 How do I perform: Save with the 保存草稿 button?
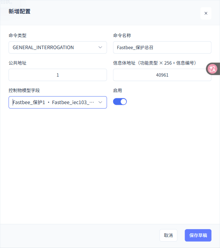click(x=198, y=235)
